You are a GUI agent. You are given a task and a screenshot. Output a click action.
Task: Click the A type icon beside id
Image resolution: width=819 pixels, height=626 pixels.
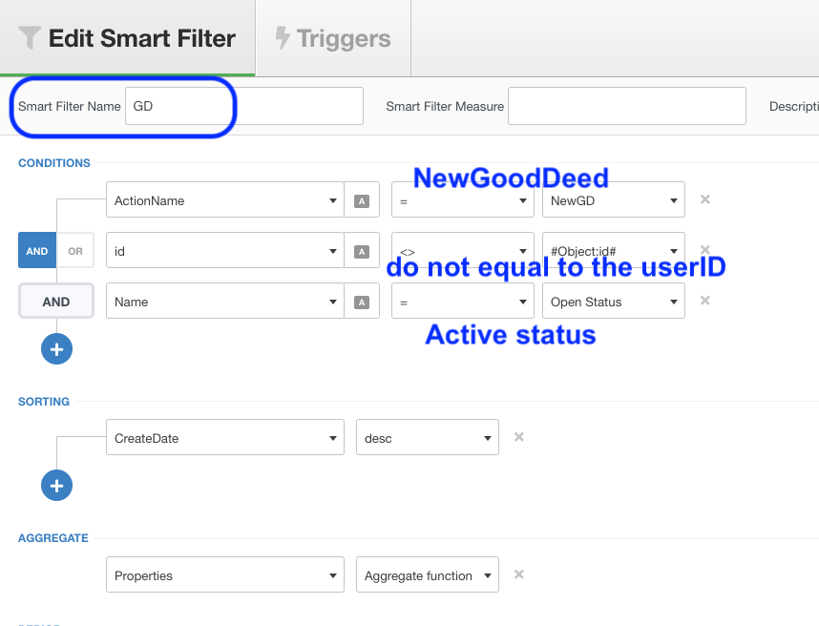tap(362, 251)
